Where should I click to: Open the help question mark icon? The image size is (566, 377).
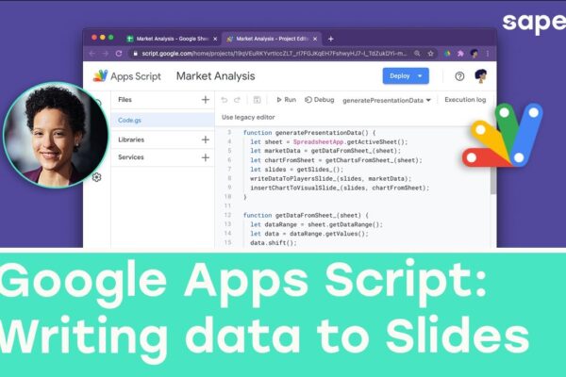pos(459,76)
